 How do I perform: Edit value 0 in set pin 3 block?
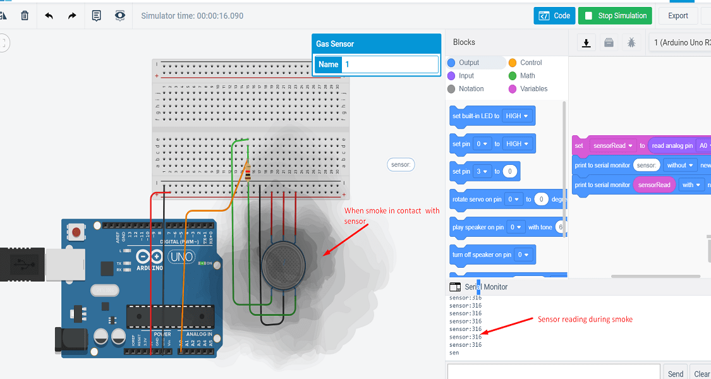[510, 172]
